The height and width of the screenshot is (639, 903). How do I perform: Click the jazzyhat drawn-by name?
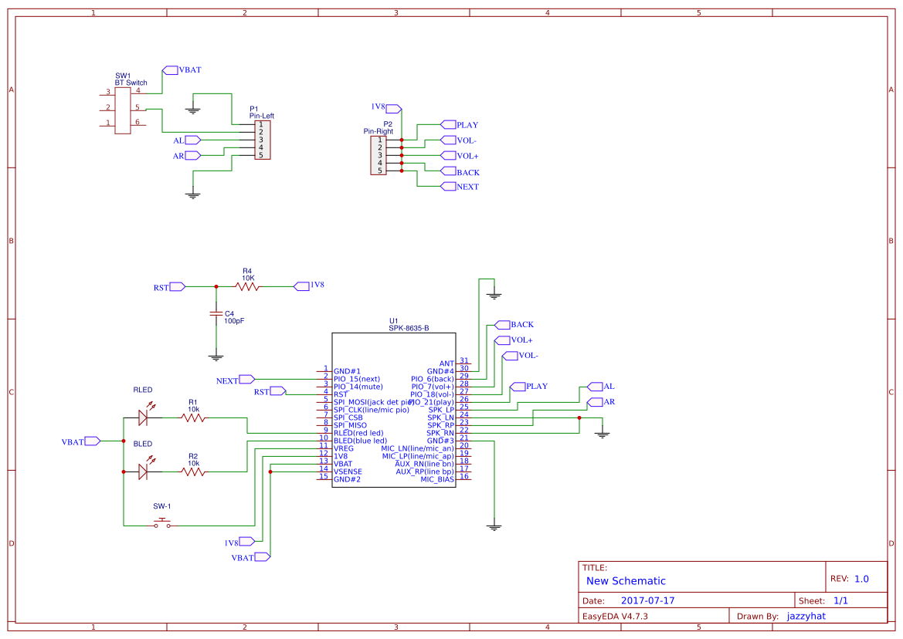(x=806, y=615)
